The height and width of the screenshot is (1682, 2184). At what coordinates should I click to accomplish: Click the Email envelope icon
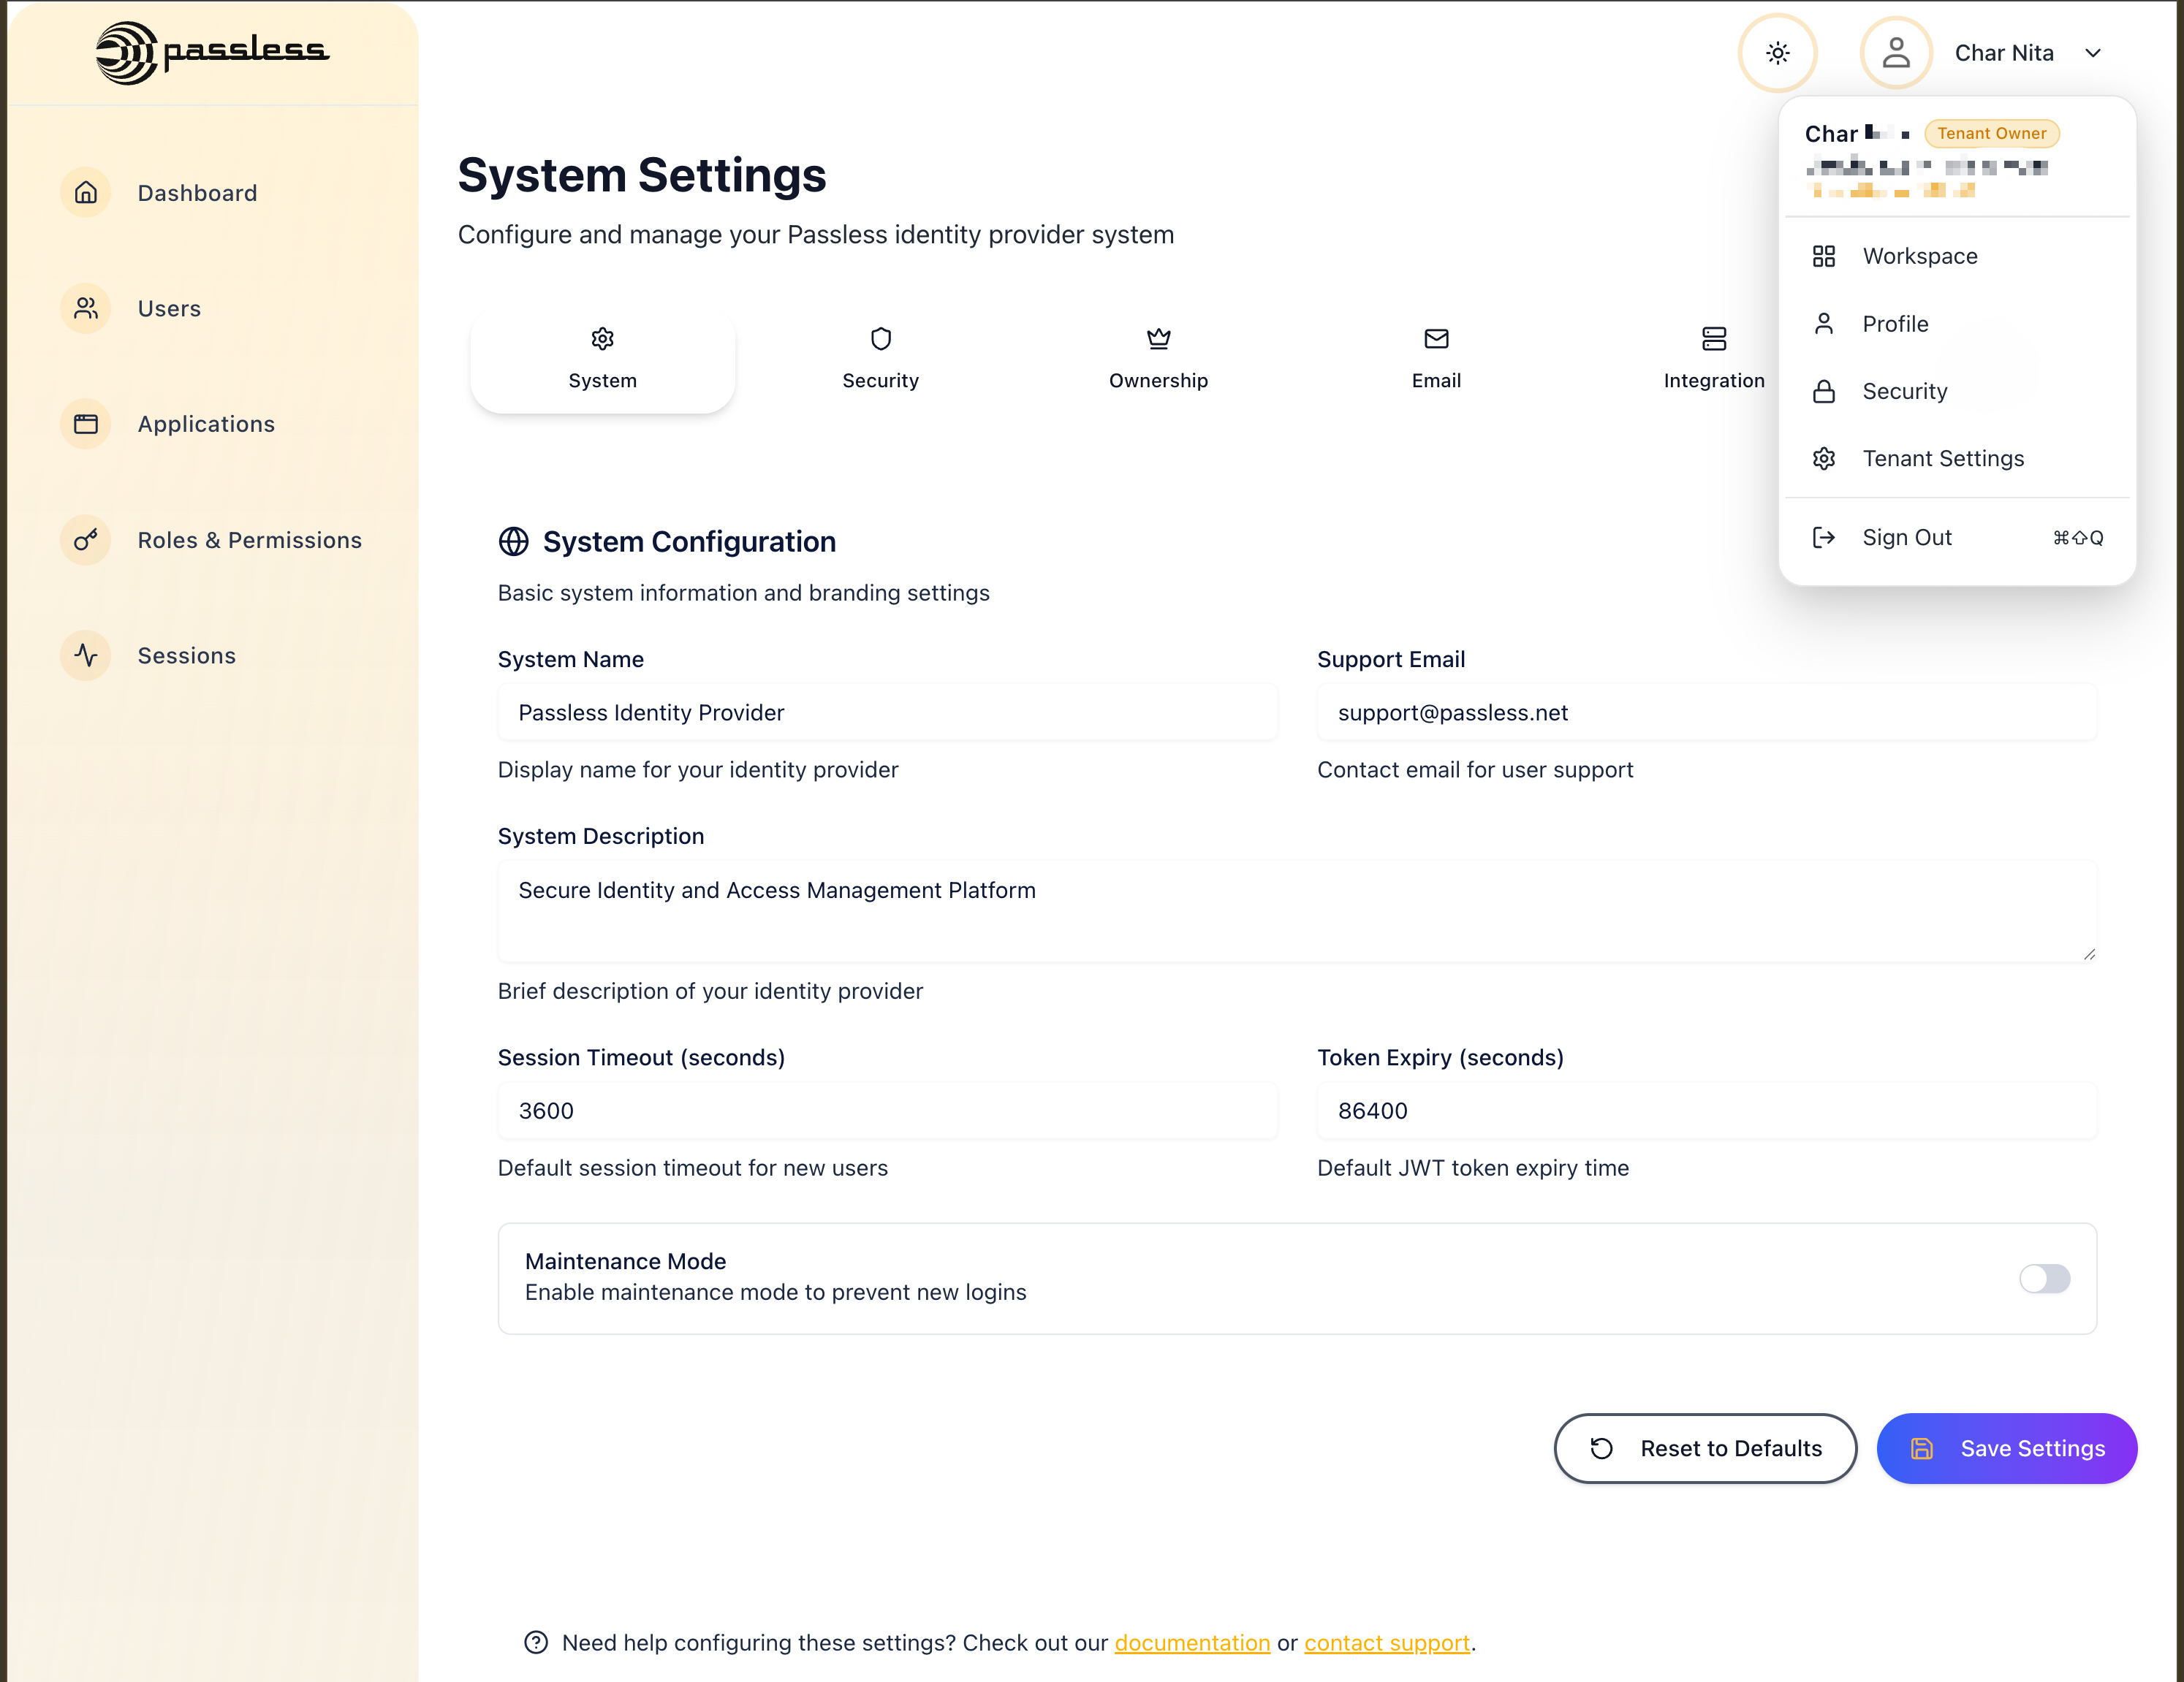point(1436,339)
